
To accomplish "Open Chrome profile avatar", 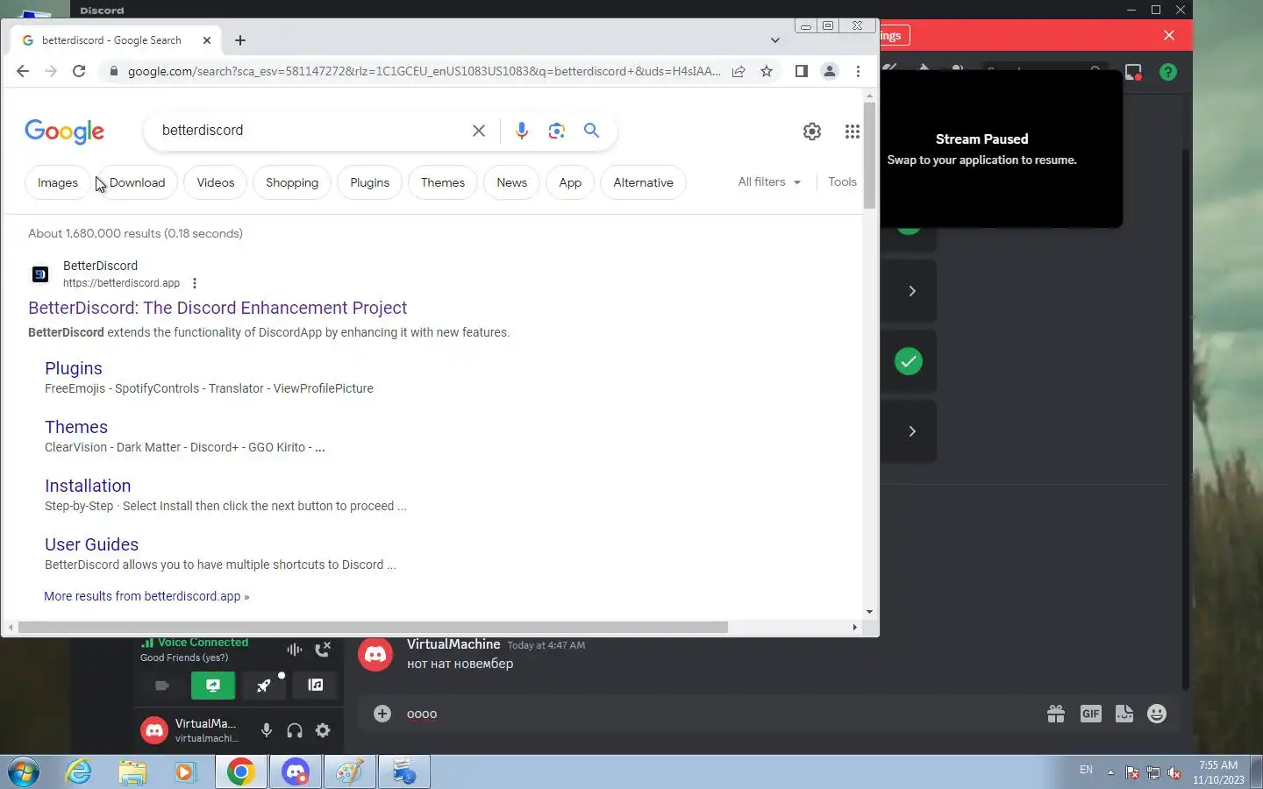I will click(829, 71).
